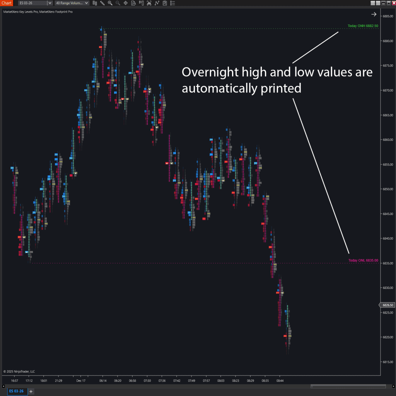
Task: Click the Today ONL 6835.00 label
Action: point(363,260)
